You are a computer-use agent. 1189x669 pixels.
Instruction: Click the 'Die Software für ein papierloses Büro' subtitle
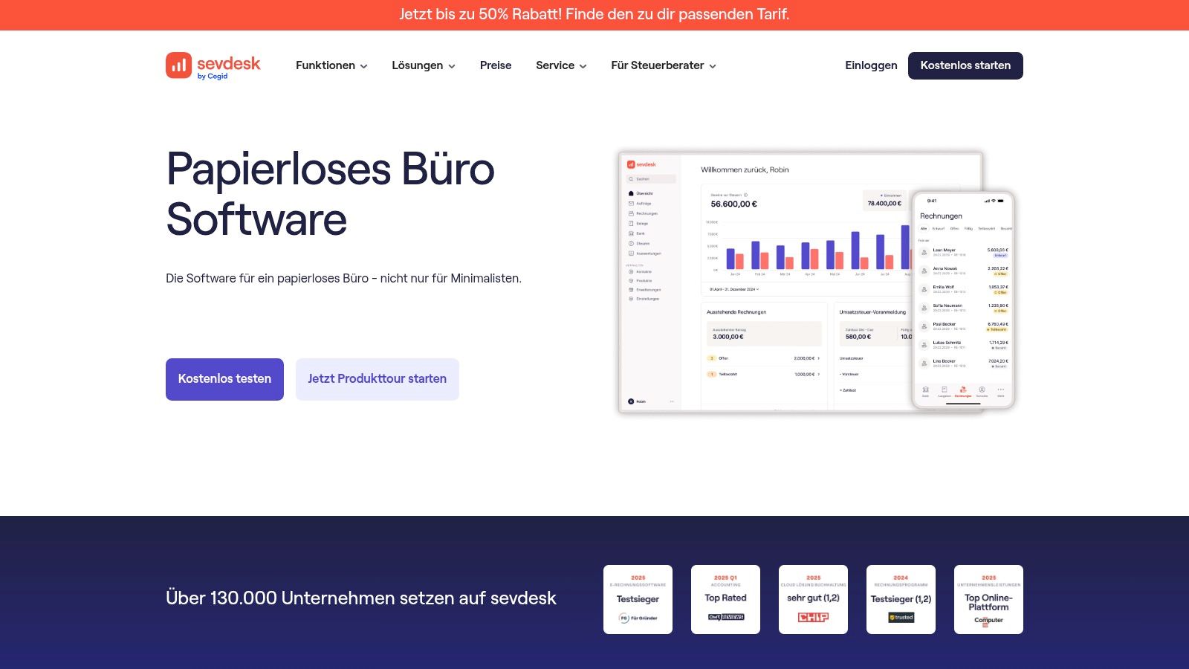pos(343,279)
